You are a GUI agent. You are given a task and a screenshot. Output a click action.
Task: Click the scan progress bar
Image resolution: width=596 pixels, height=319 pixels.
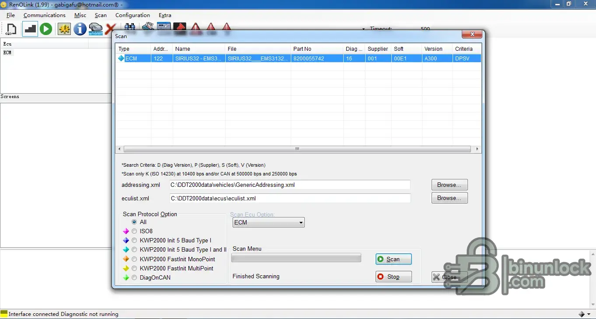pos(296,258)
